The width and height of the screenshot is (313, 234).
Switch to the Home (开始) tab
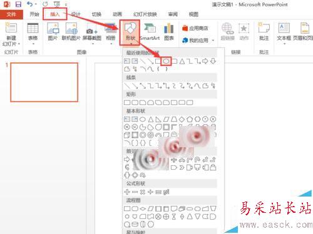click(x=34, y=14)
